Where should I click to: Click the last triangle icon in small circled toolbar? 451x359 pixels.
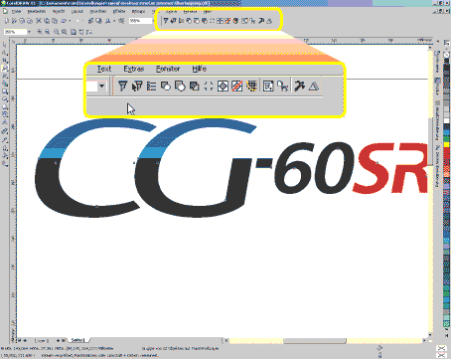[269, 21]
